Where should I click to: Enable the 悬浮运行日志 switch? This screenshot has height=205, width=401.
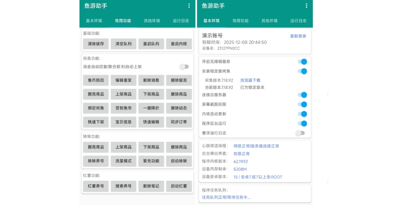(x=300, y=133)
